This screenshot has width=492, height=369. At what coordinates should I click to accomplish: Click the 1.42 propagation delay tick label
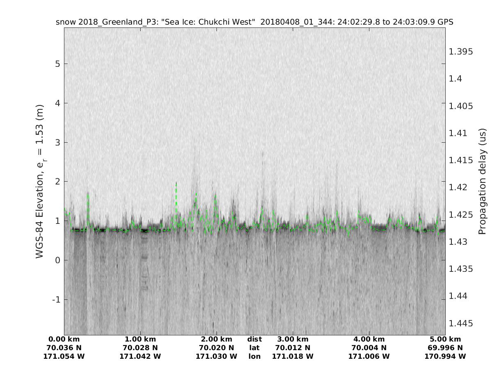click(x=458, y=187)
